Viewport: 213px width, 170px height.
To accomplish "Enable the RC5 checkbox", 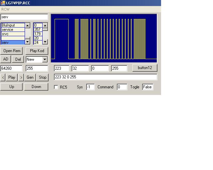I will [x=56, y=87].
